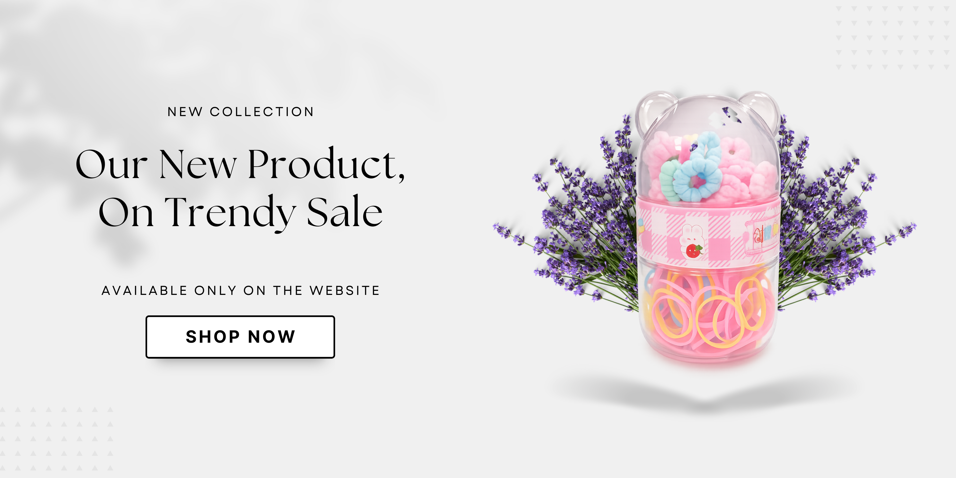Select the blue scrunchie inside the dome
The width and height of the screenshot is (956, 478).
click(x=698, y=167)
